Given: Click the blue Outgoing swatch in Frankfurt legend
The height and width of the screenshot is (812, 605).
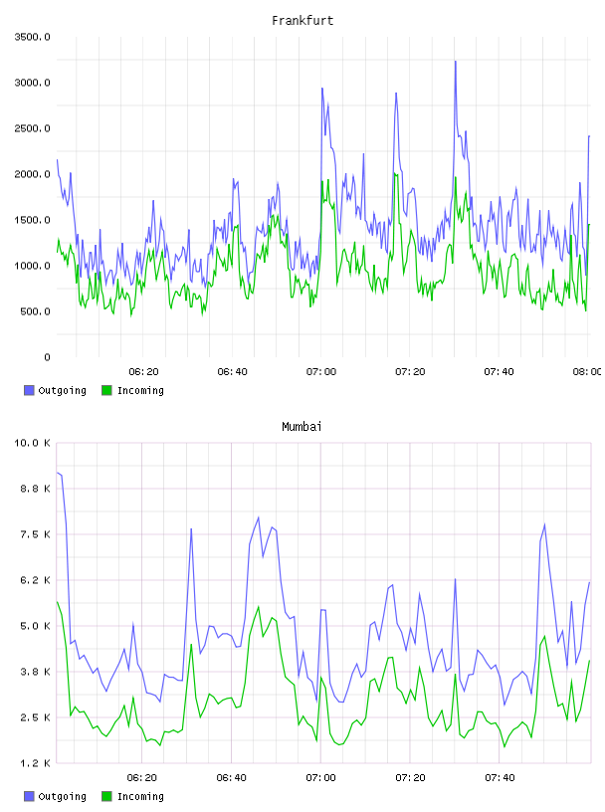Looking at the screenshot, I should 29,390.
